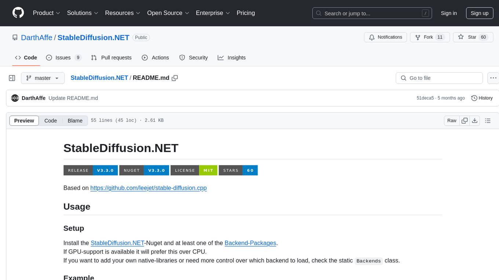Copy the README.md file path

tap(175, 78)
